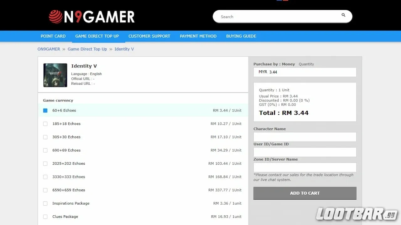Switch purchase mode to Quantity

(x=306, y=64)
